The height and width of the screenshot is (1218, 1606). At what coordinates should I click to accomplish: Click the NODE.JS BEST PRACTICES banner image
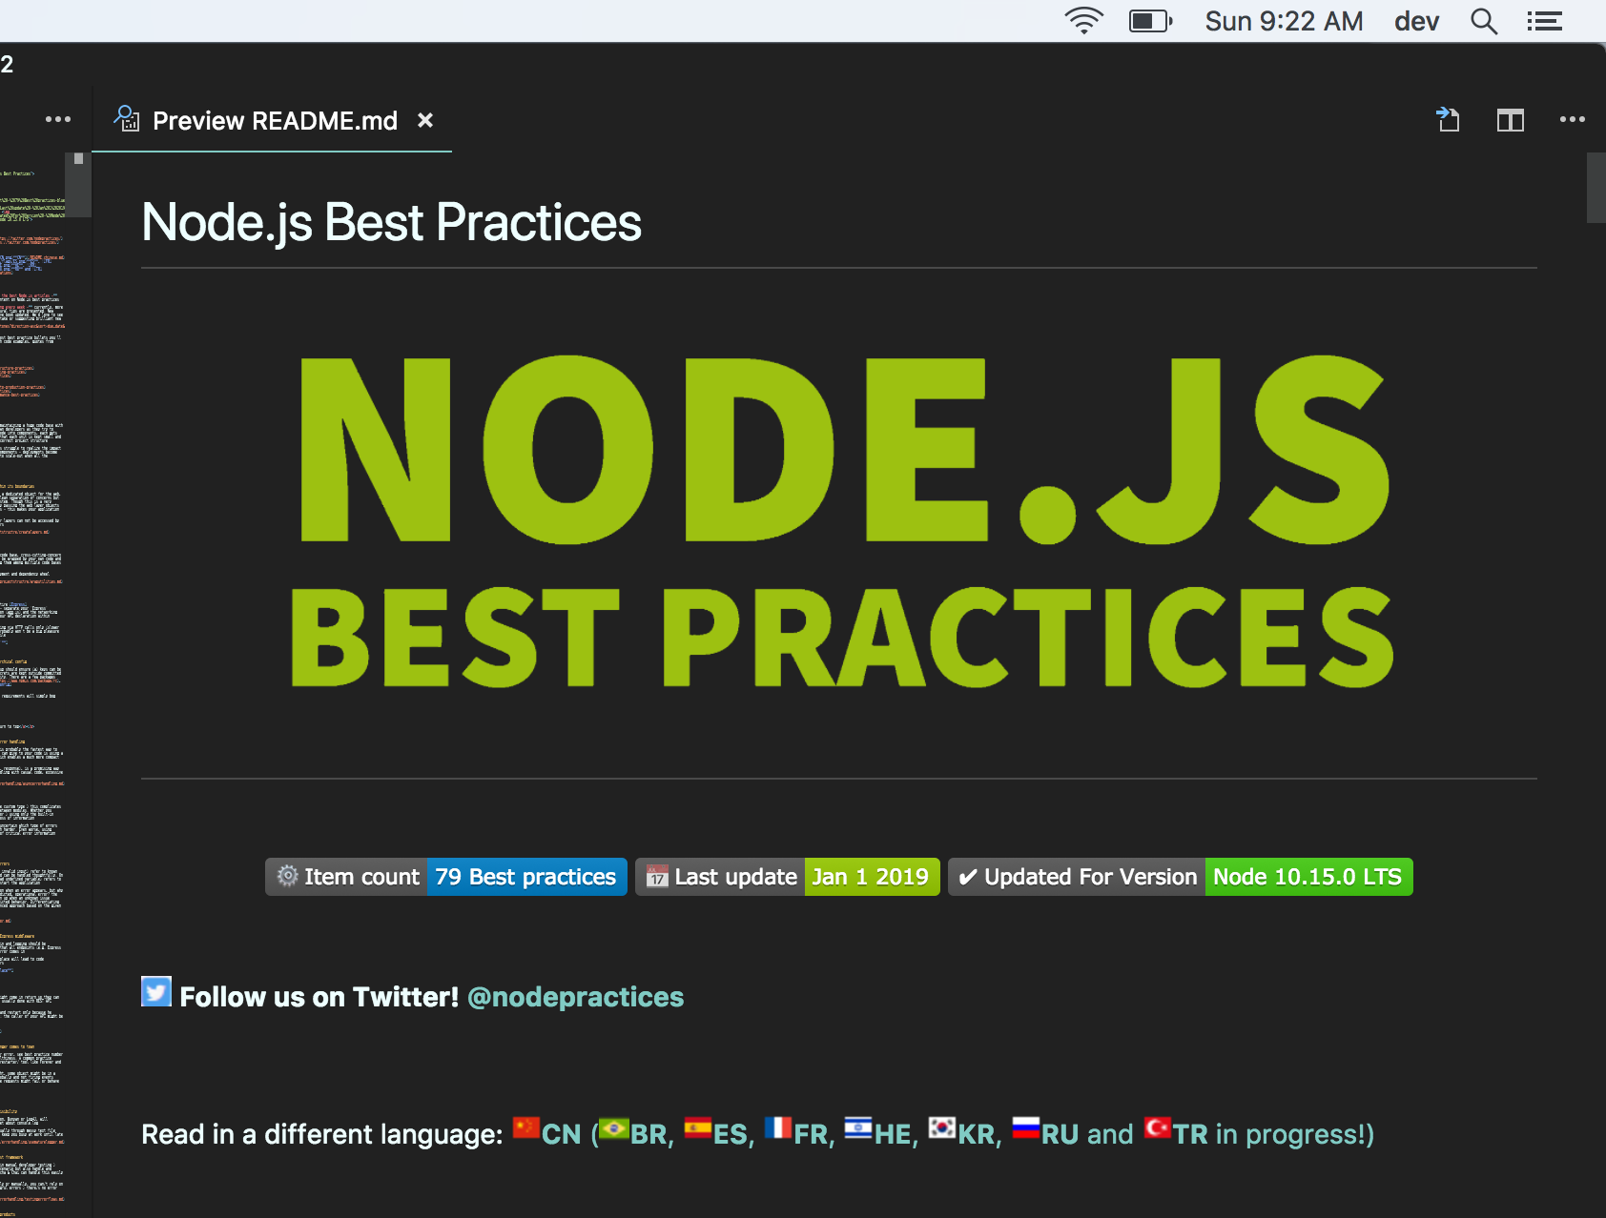point(841,522)
